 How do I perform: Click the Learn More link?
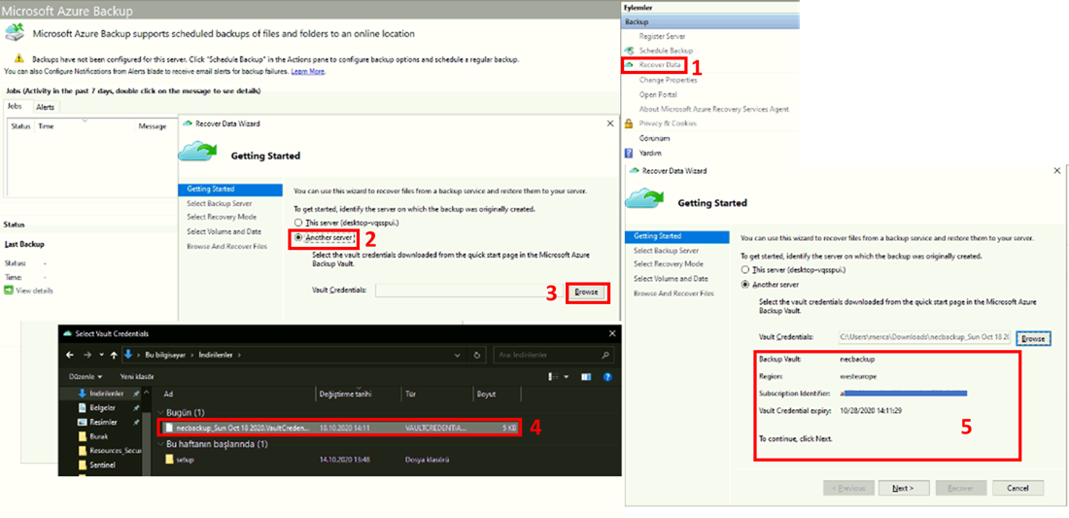(308, 72)
